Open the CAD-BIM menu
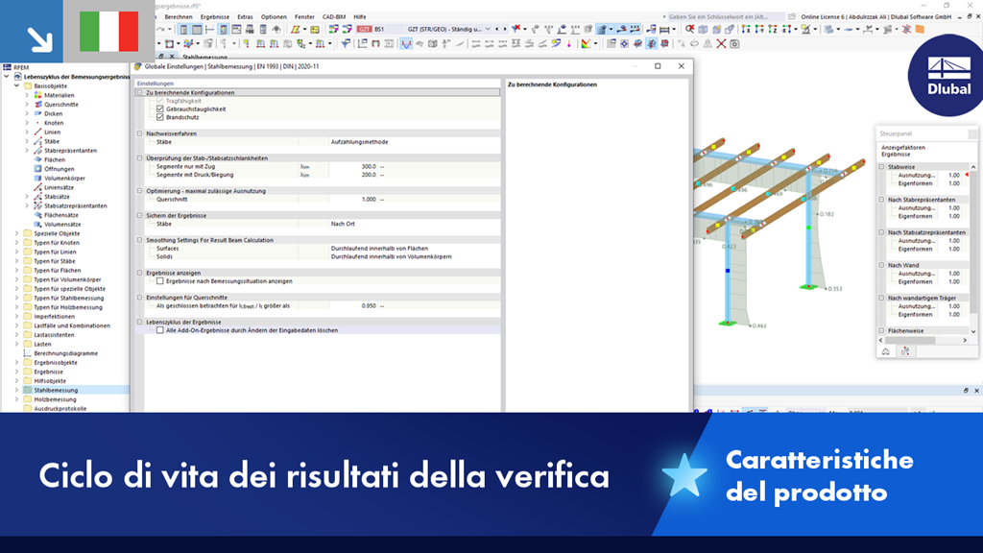 pos(333,16)
